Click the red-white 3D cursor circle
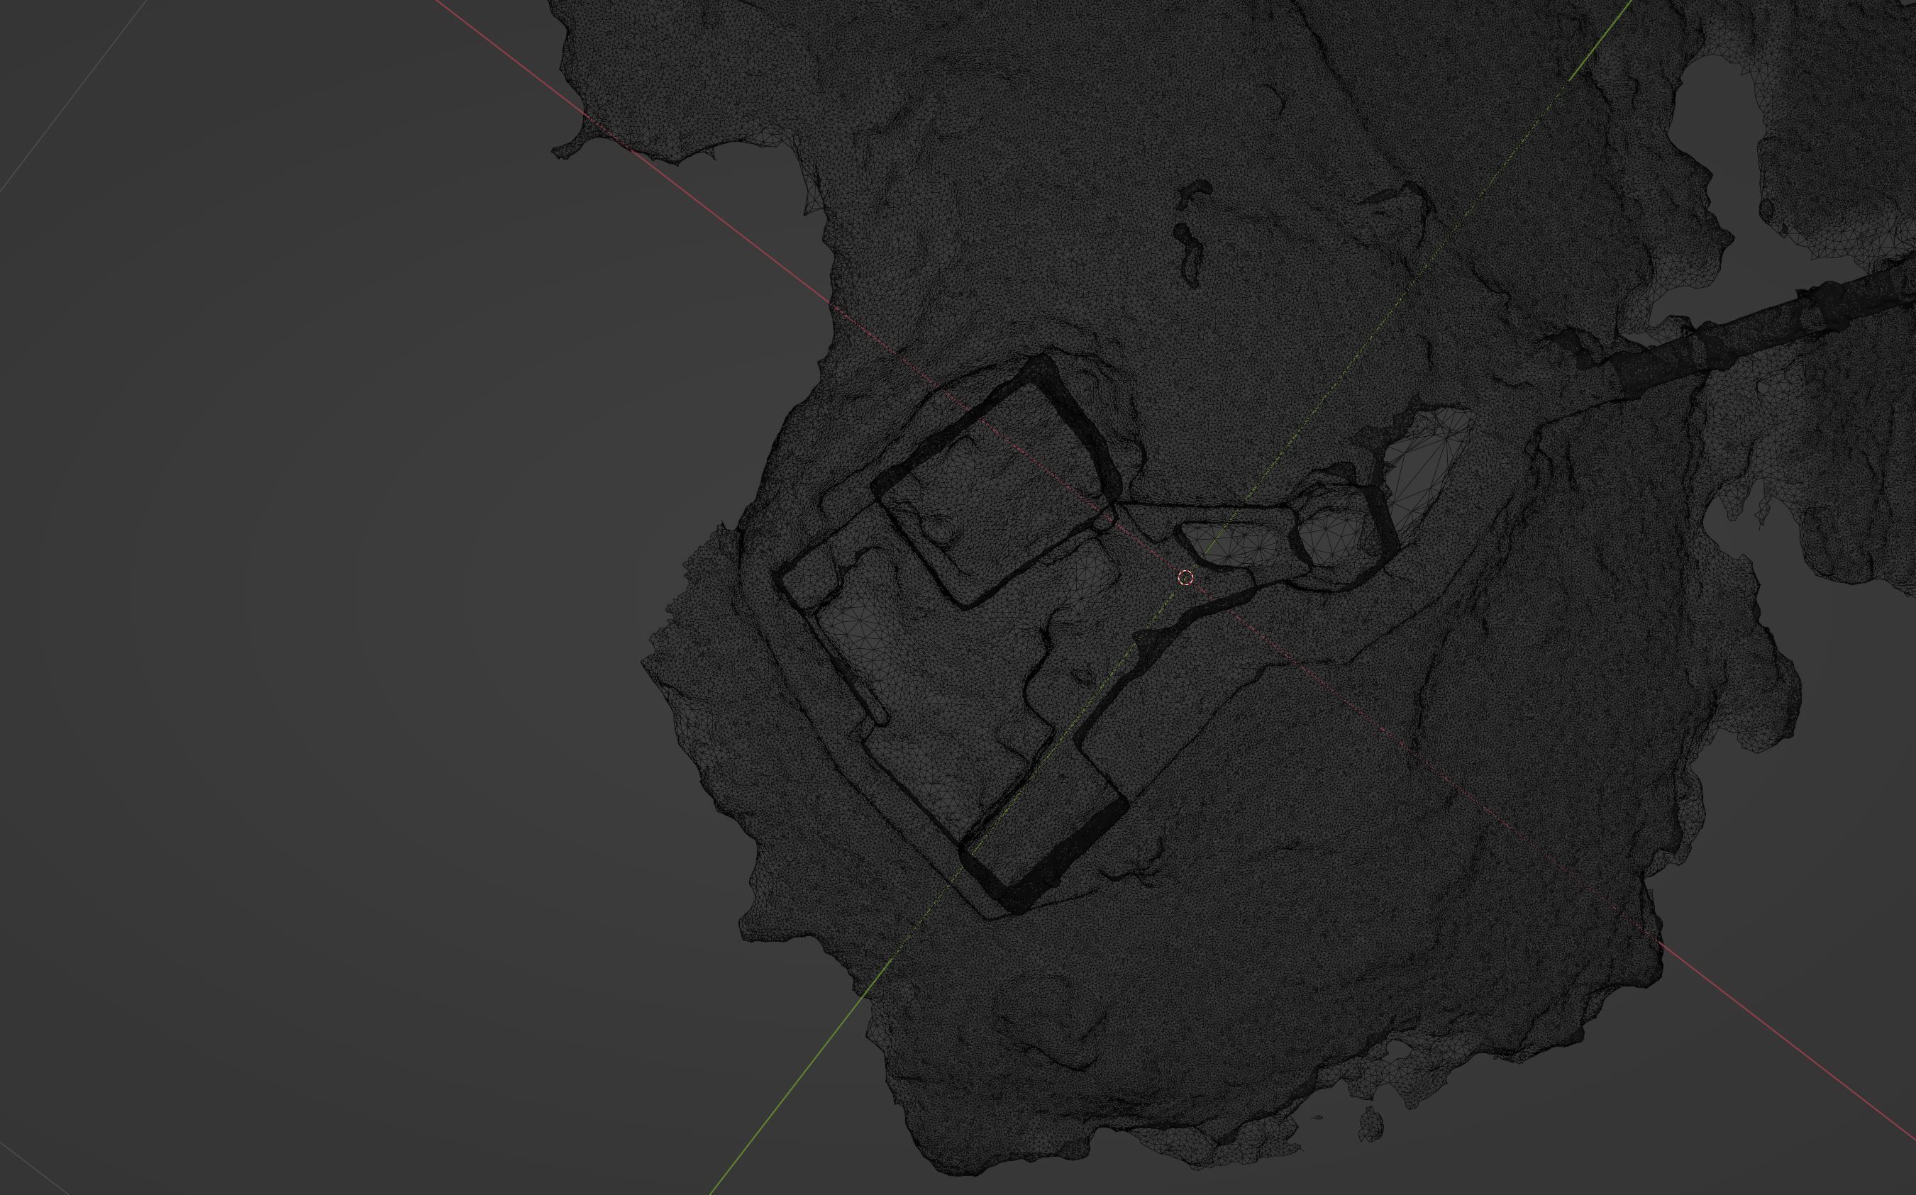The height and width of the screenshot is (1195, 1916). click(x=1185, y=578)
